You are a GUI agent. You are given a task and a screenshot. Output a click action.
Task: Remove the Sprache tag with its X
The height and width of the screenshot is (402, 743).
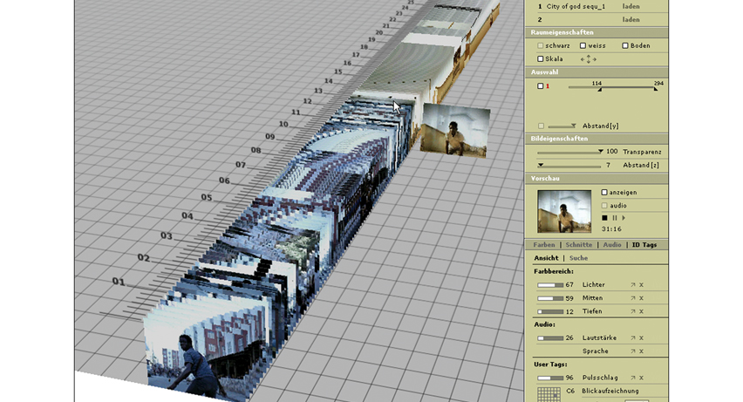641,351
